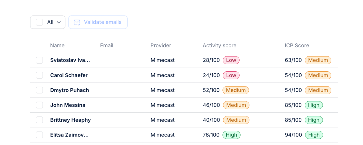Click the Medium ICP badge for Dmytro Puhach
363x145 pixels.
click(318, 90)
